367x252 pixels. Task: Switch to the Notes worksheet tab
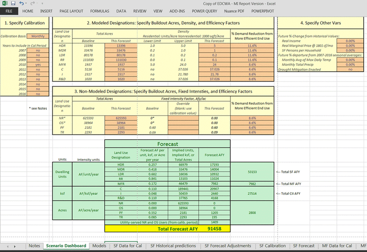(34, 246)
